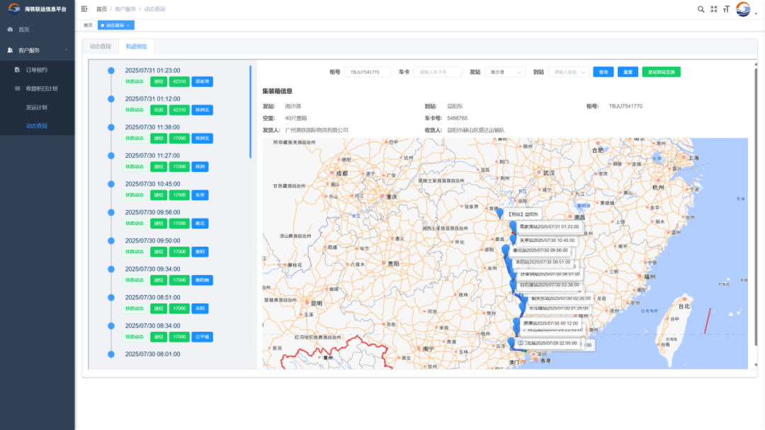The height and width of the screenshot is (430, 765).
Task: Click the 江门北站 map marker label
Action: point(547,343)
